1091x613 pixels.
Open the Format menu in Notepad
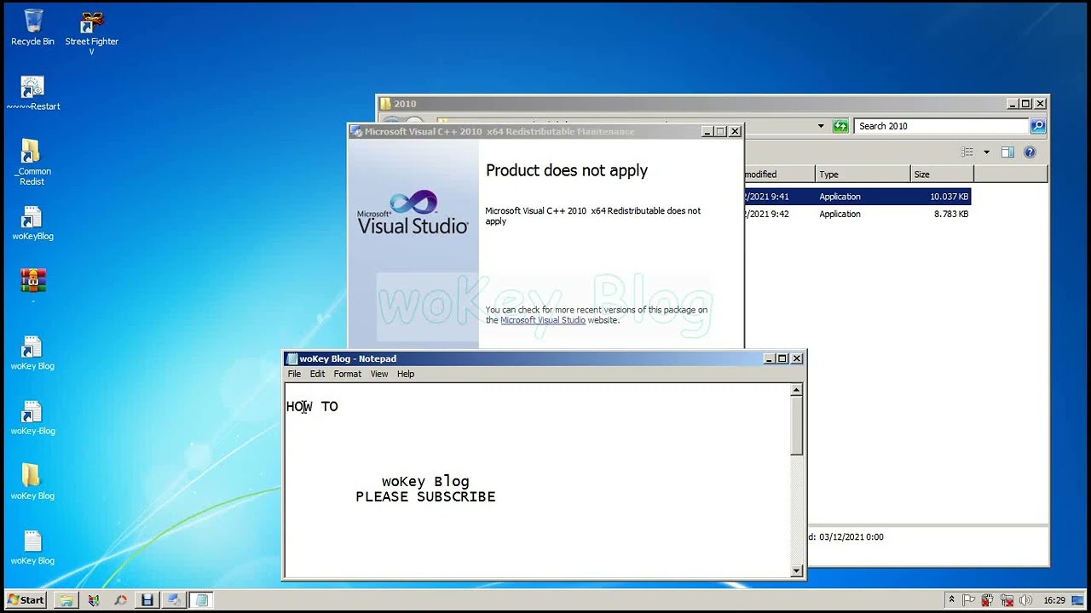(x=347, y=374)
